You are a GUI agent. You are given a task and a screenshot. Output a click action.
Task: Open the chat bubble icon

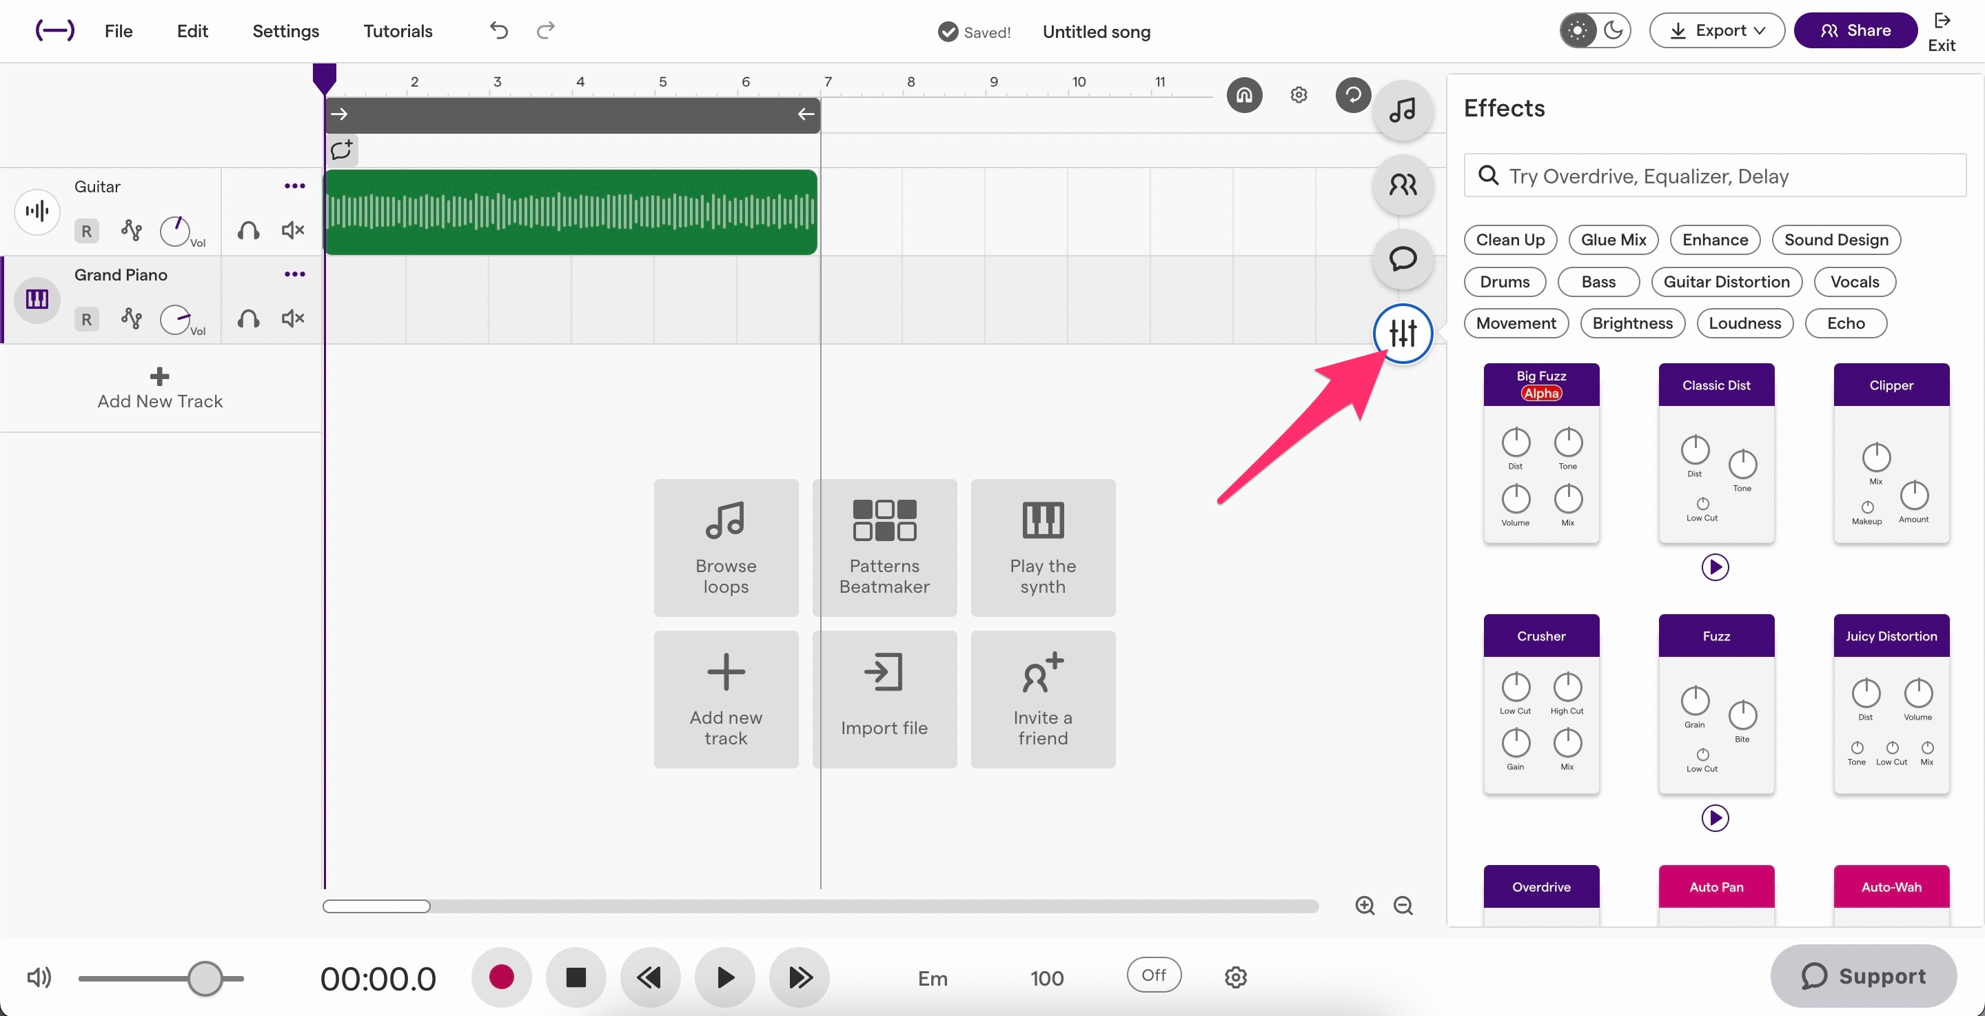1402,260
